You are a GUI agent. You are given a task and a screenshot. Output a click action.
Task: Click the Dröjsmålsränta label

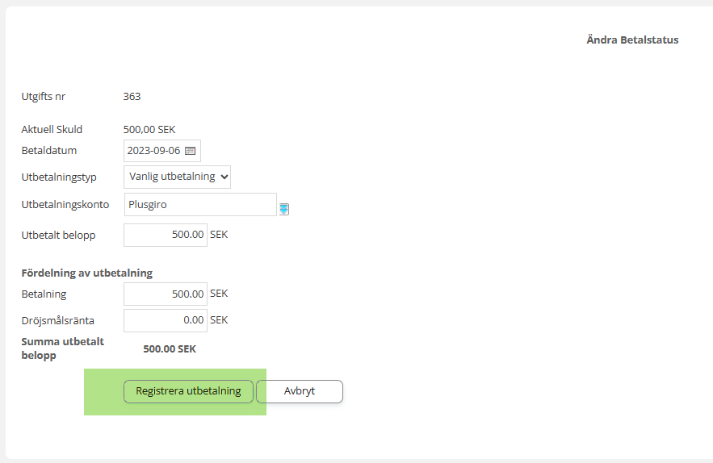click(x=57, y=320)
